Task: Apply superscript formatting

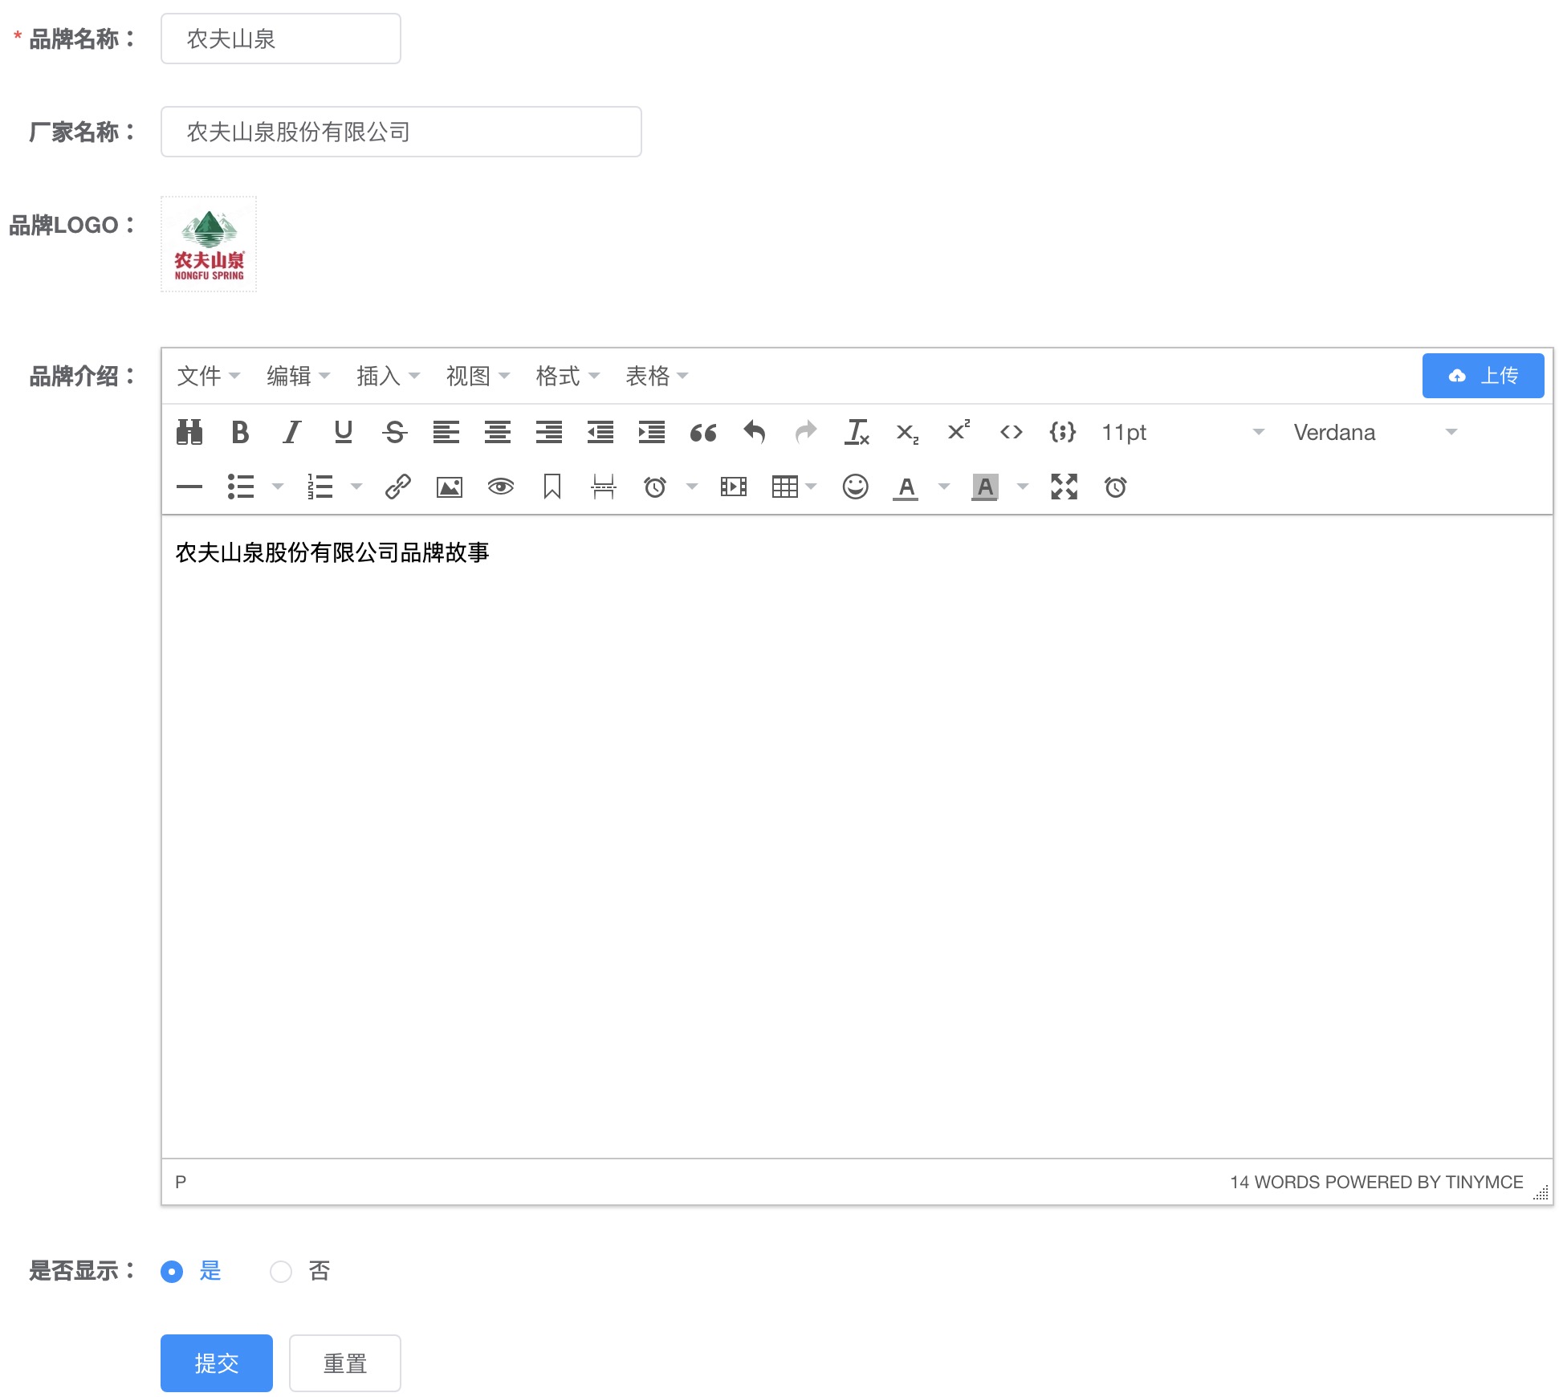Action: tap(959, 430)
